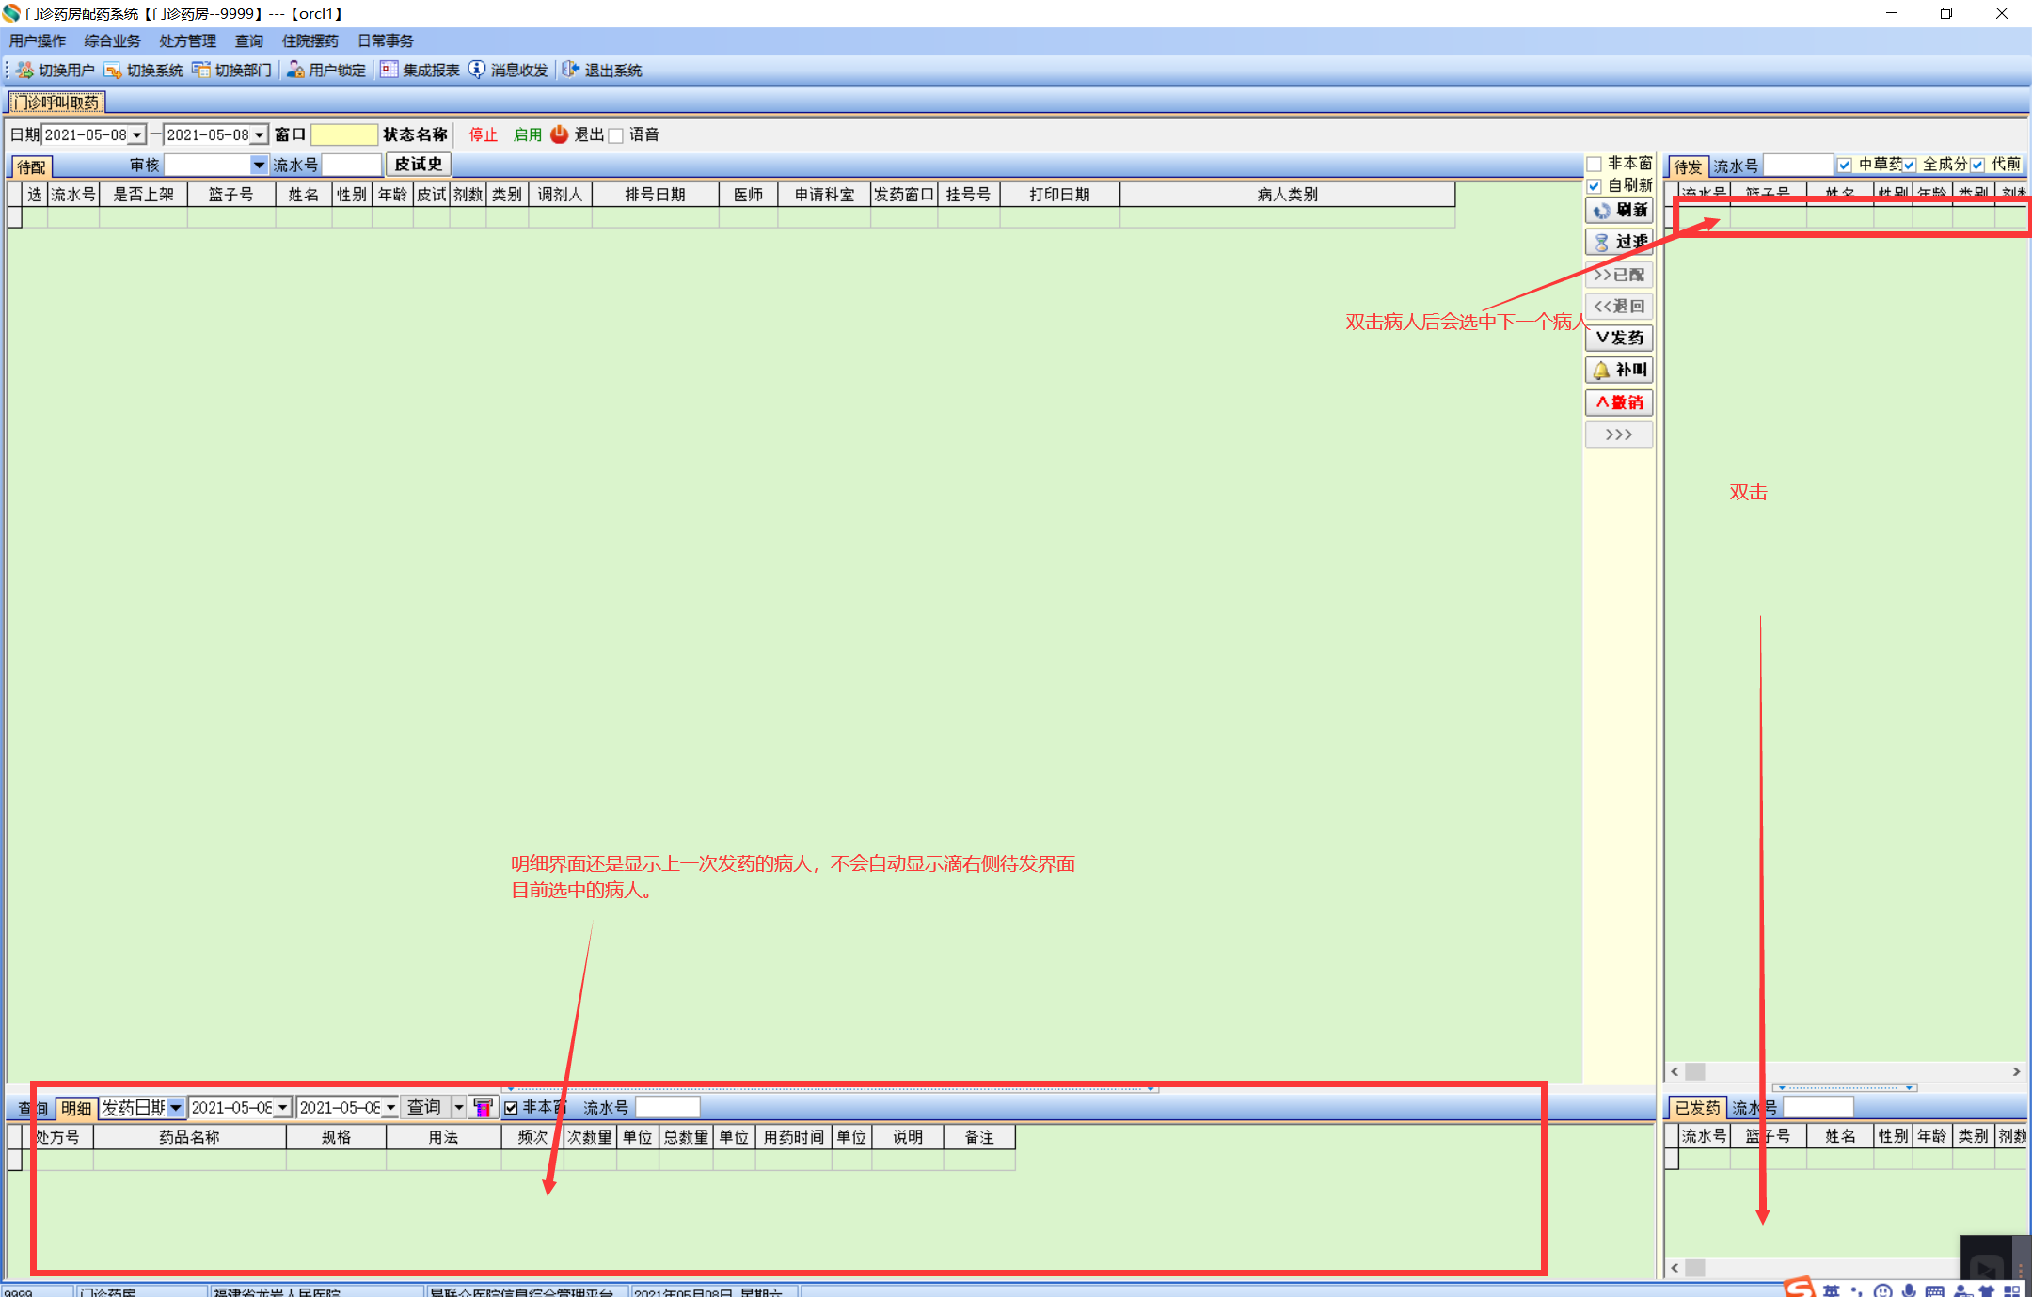This screenshot has width=2032, height=1297.
Task: Uncheck the 自刷新 checkbox
Action: click(1595, 186)
